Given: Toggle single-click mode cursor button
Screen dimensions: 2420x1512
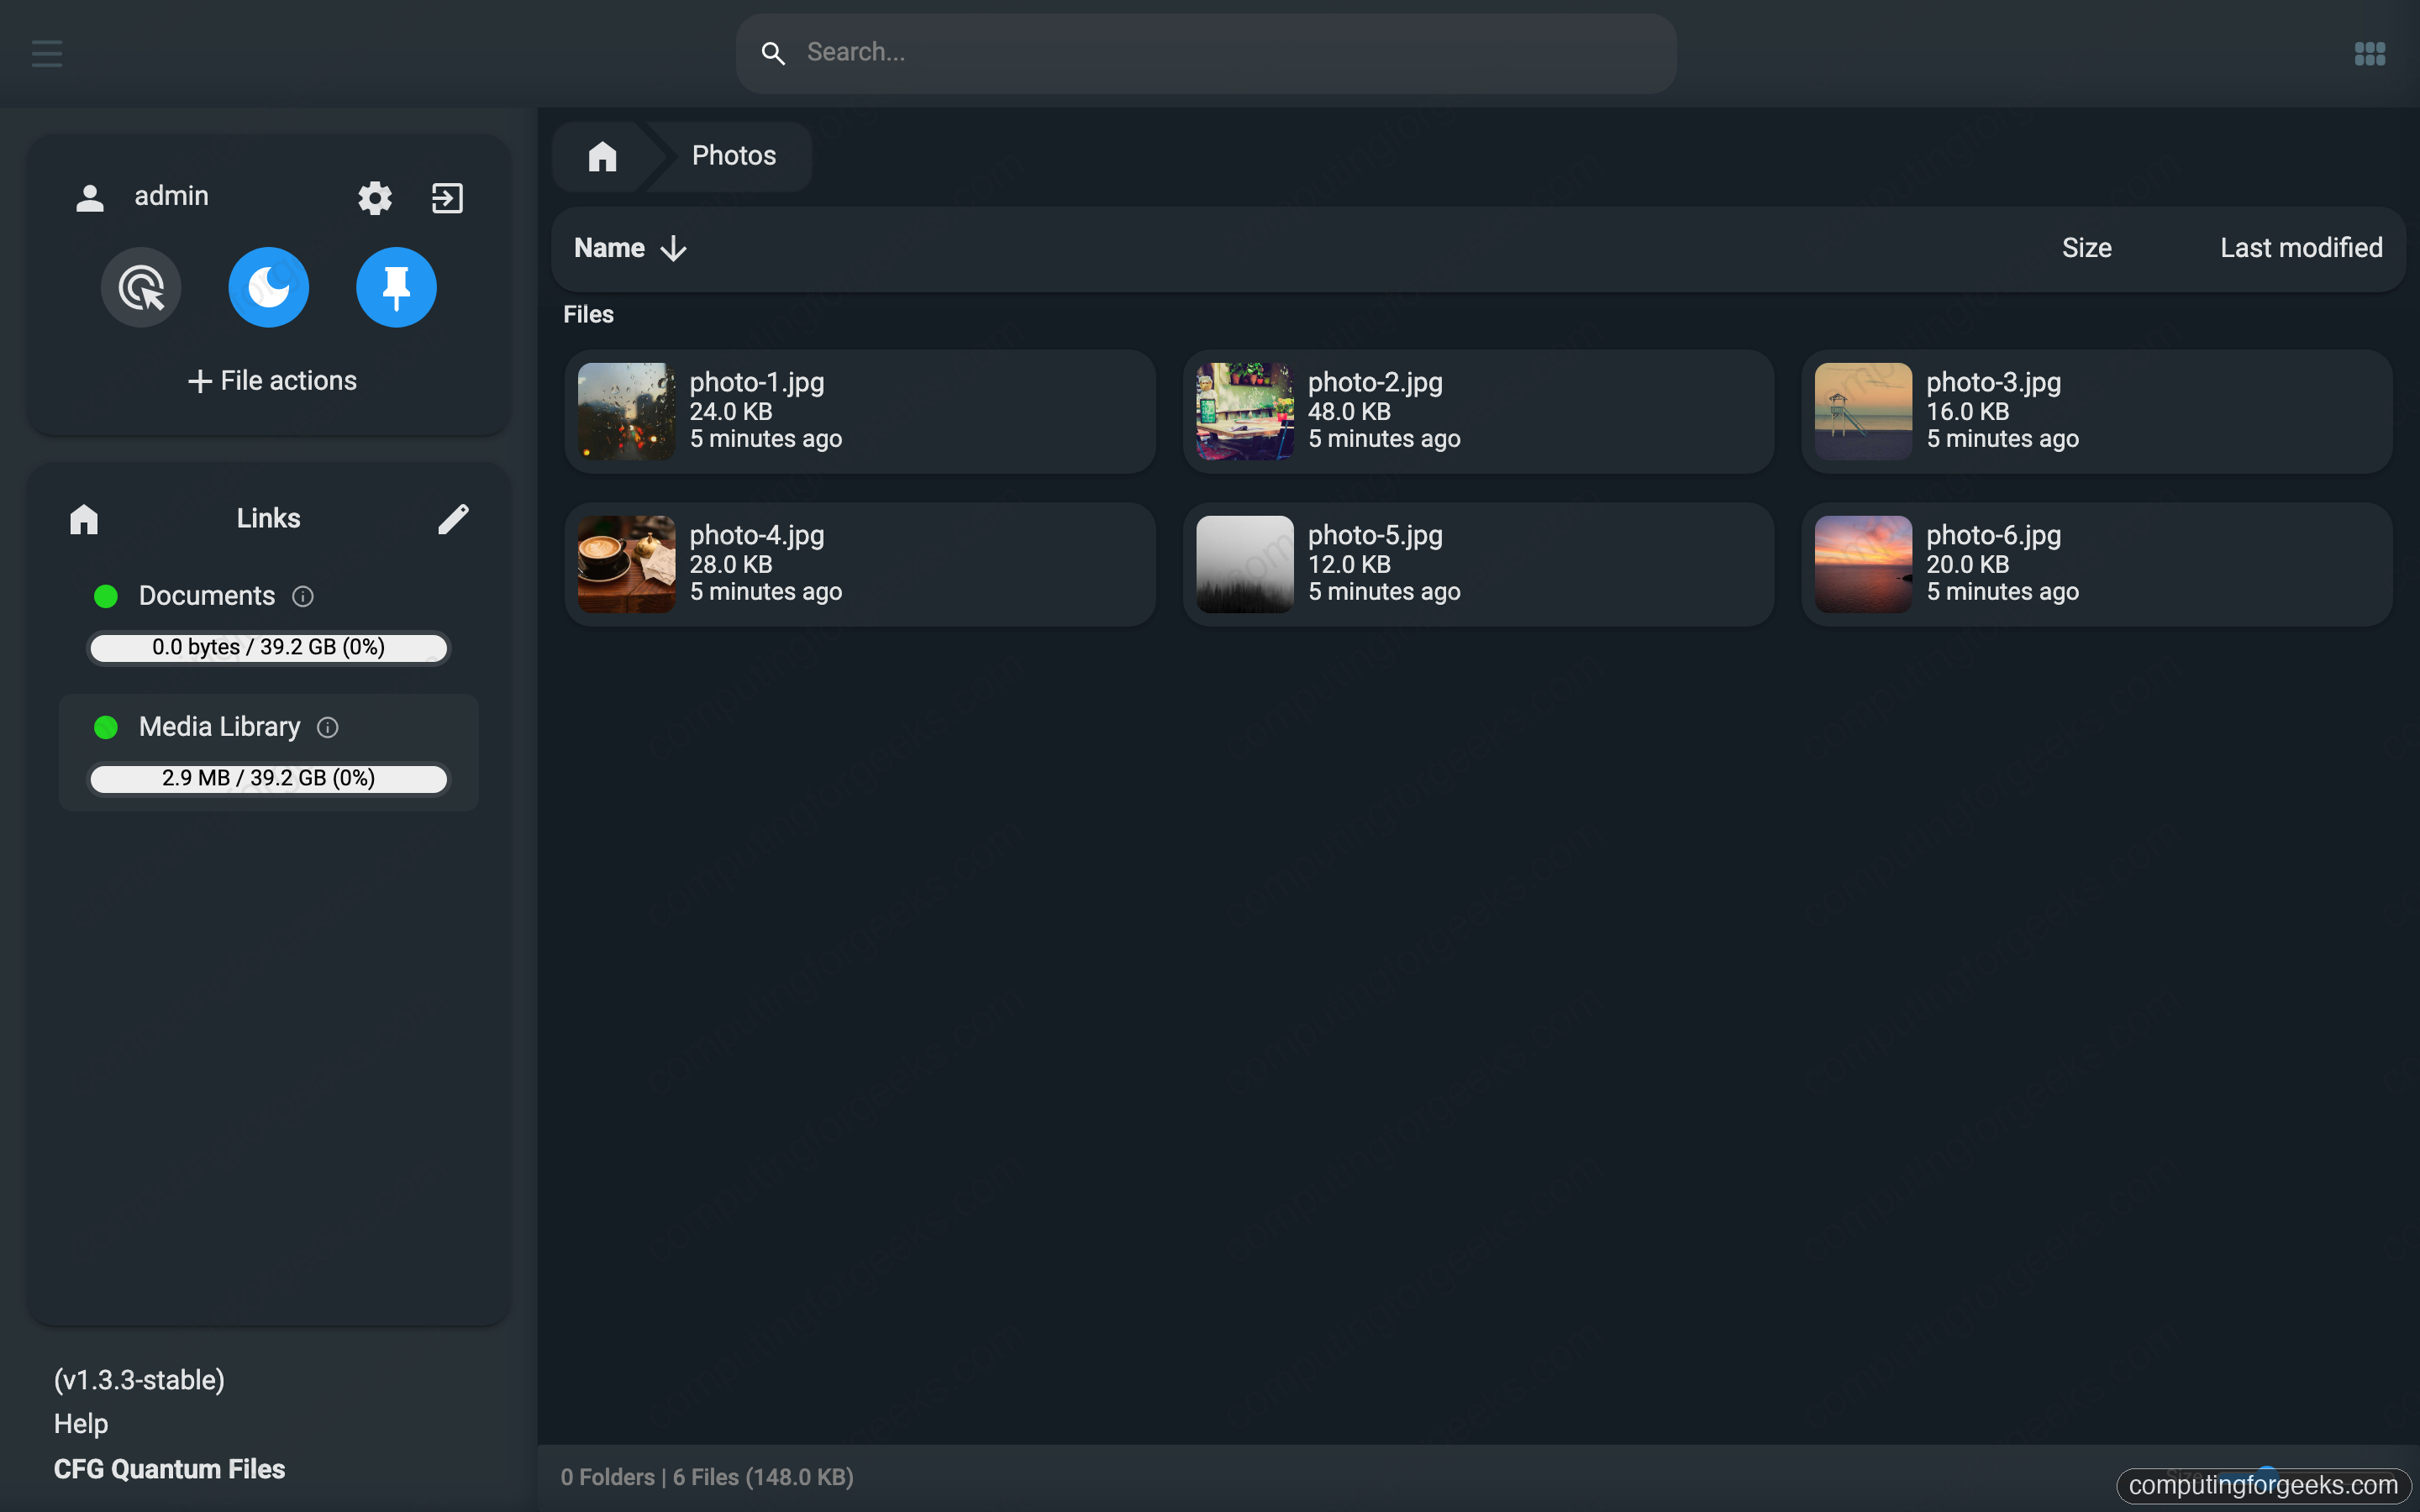Looking at the screenshot, I should pyautogui.click(x=141, y=287).
